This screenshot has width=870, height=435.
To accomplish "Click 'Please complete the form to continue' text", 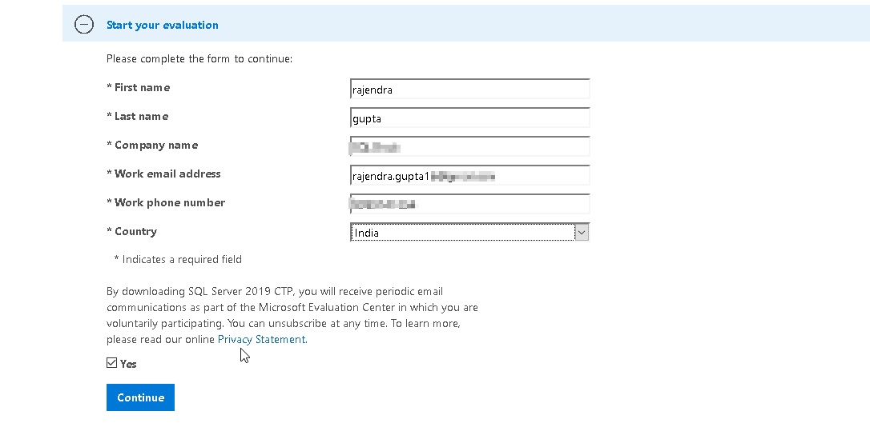I will pyautogui.click(x=199, y=58).
